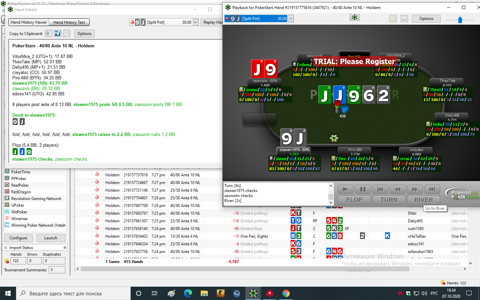The width and height of the screenshot is (480, 300).
Task: Collapse the Import Status panel
Action: (x=65, y=248)
